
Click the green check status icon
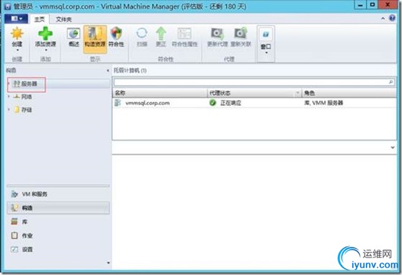point(212,102)
